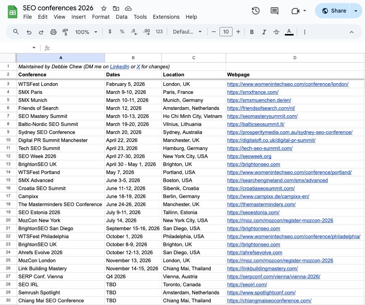Viewport: 365px width, 305px height.
Task: Activate the paint format tool
Action: pyautogui.click(x=65, y=32)
